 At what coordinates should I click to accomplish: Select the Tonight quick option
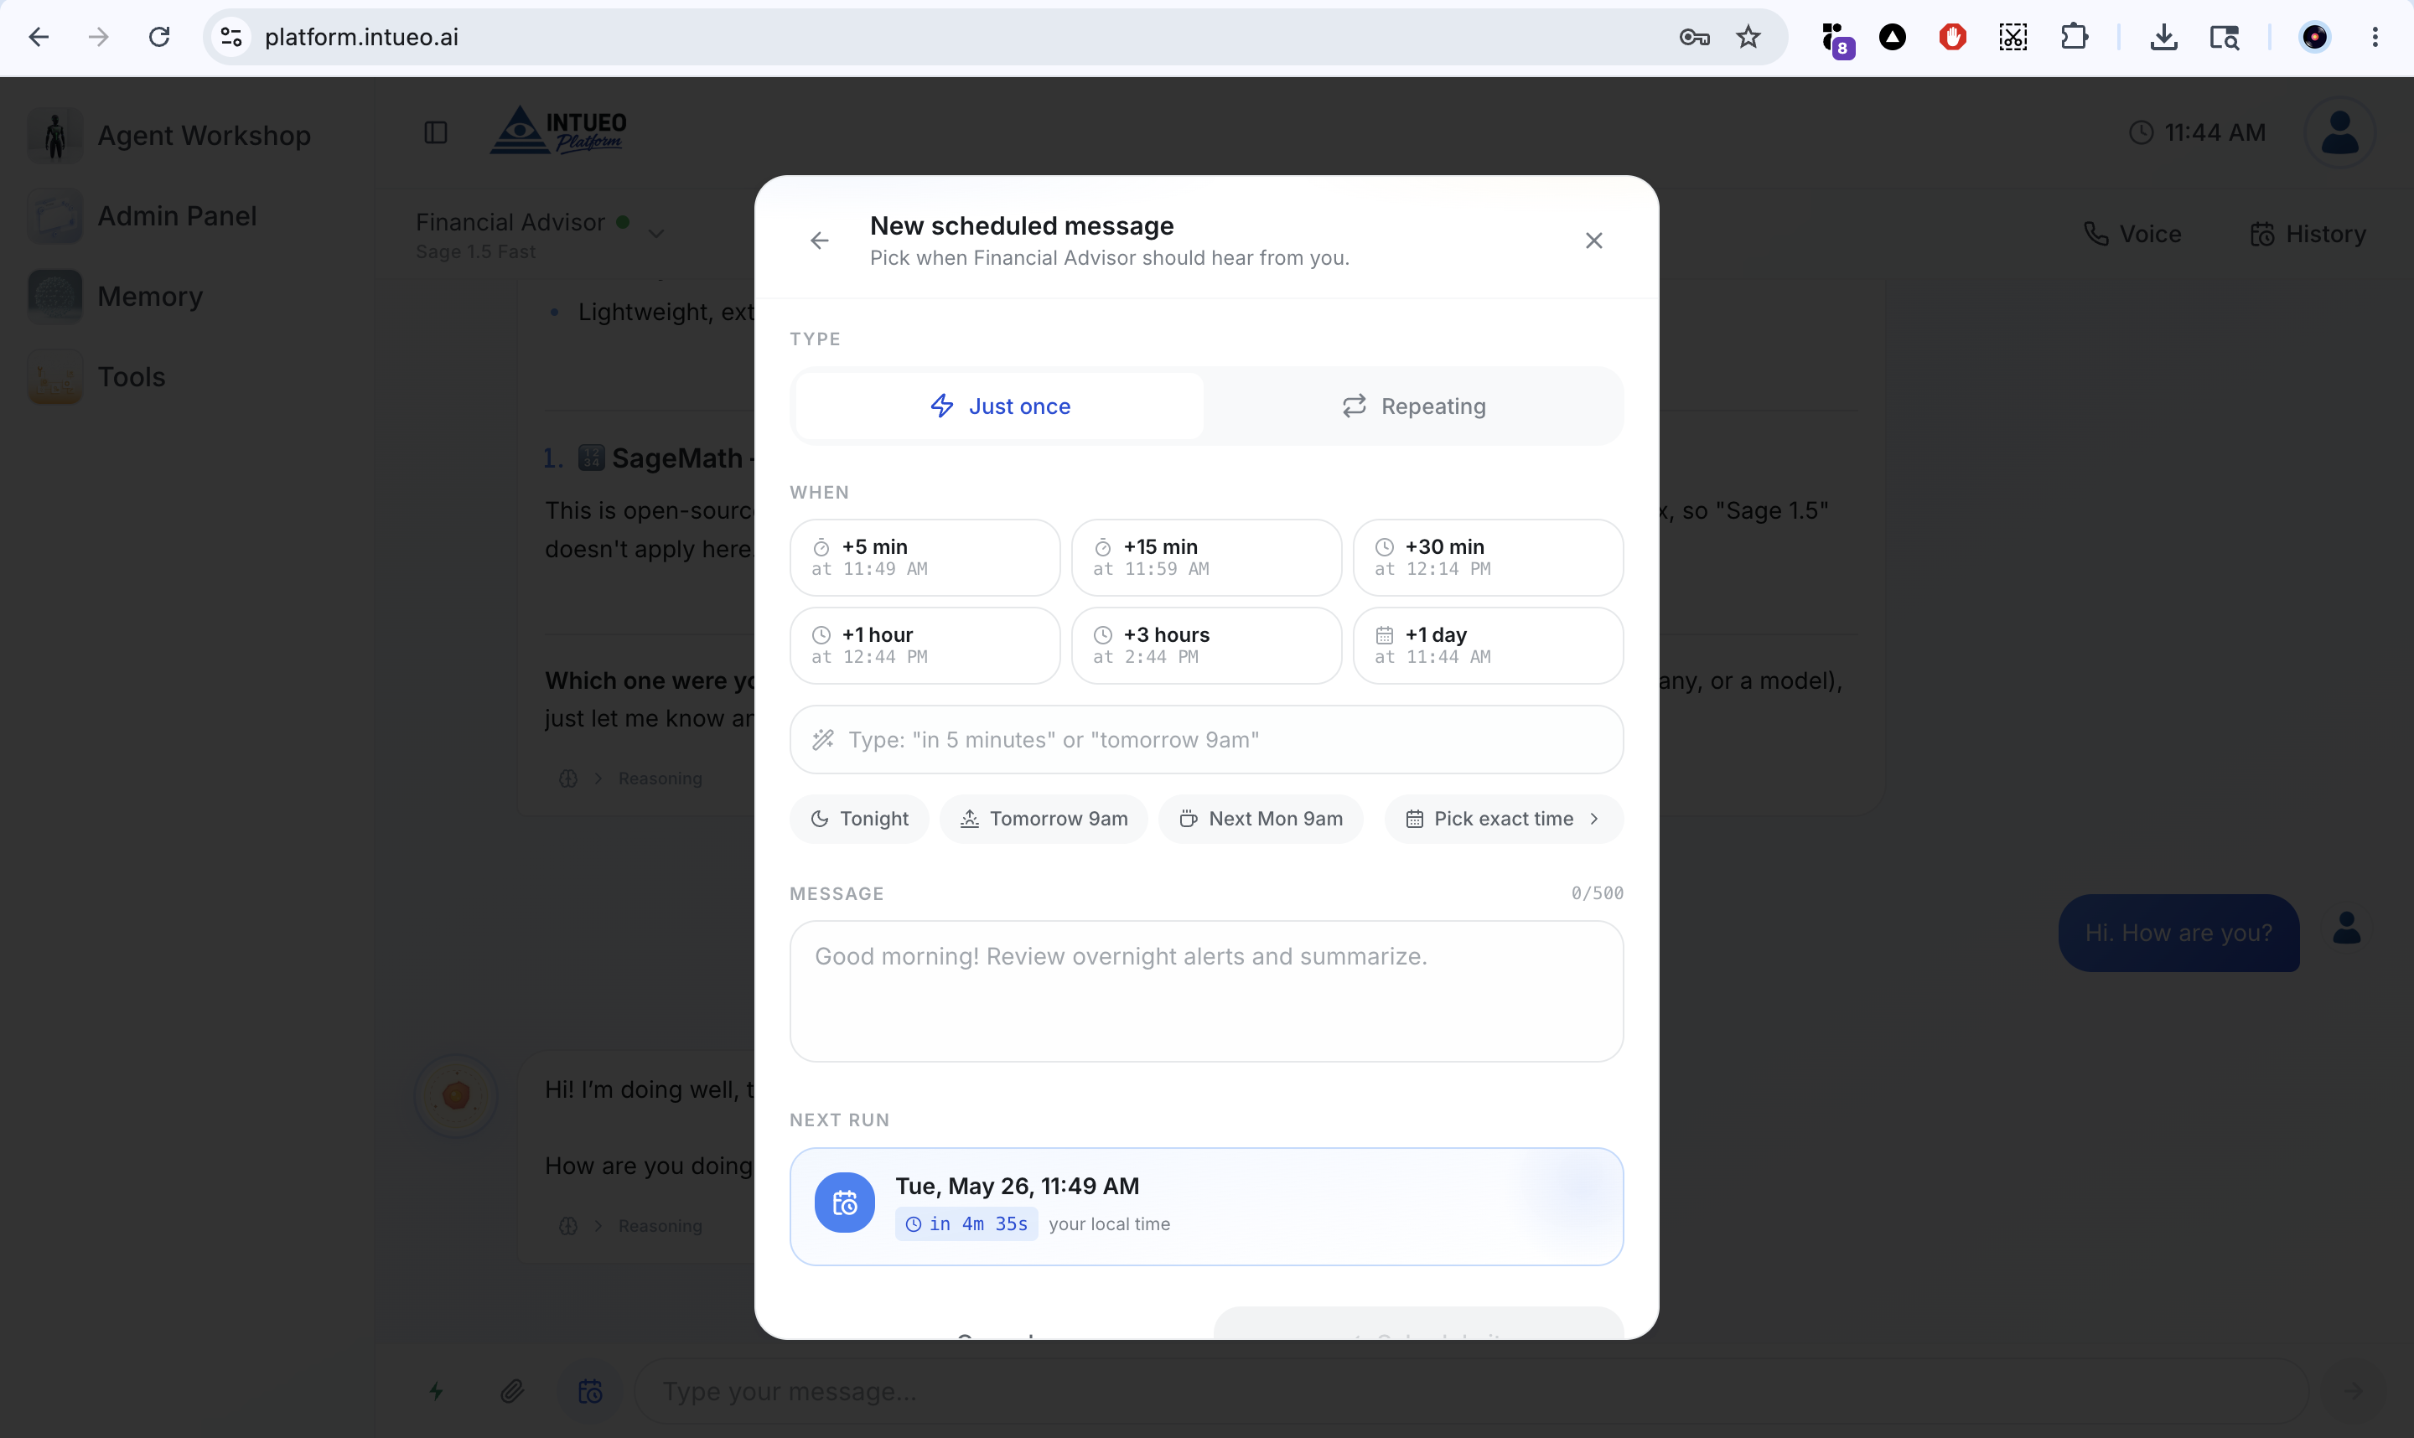858,819
